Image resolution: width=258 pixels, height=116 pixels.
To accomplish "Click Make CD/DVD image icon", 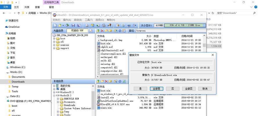I will [87, 25].
